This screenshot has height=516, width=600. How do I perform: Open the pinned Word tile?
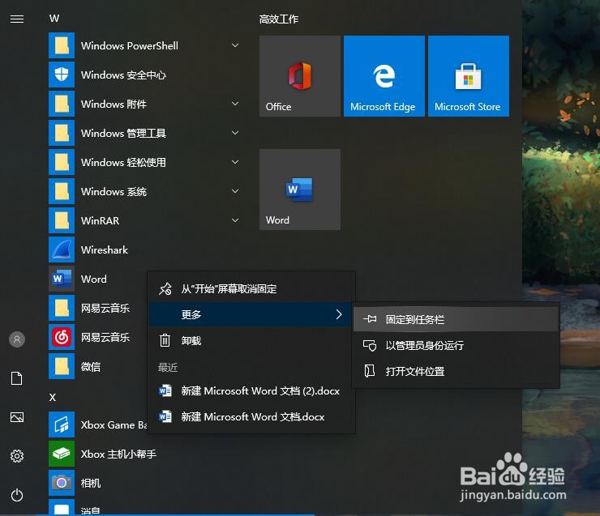[300, 190]
